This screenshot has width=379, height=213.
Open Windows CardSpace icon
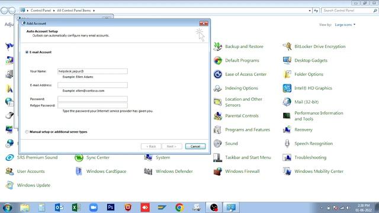[79, 171]
